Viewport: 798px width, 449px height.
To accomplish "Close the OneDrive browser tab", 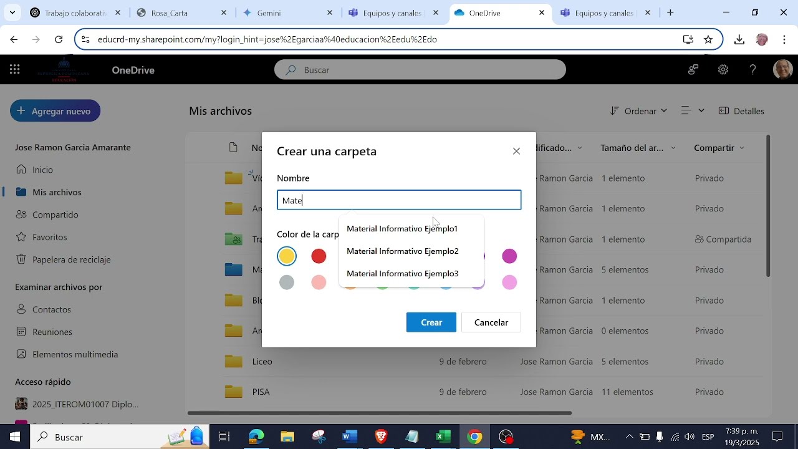I will coord(542,12).
